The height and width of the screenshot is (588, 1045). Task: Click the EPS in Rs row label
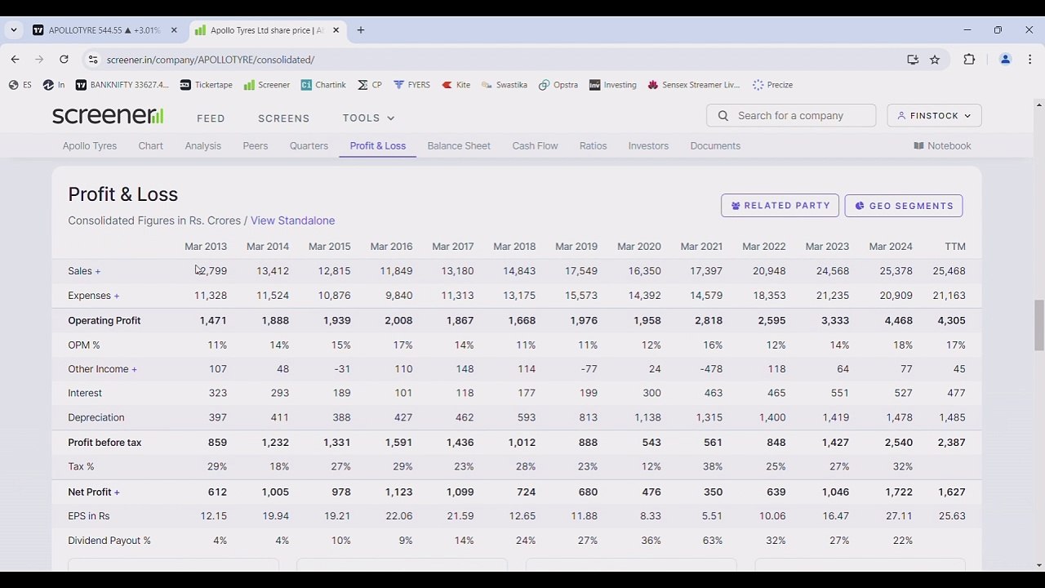89,516
